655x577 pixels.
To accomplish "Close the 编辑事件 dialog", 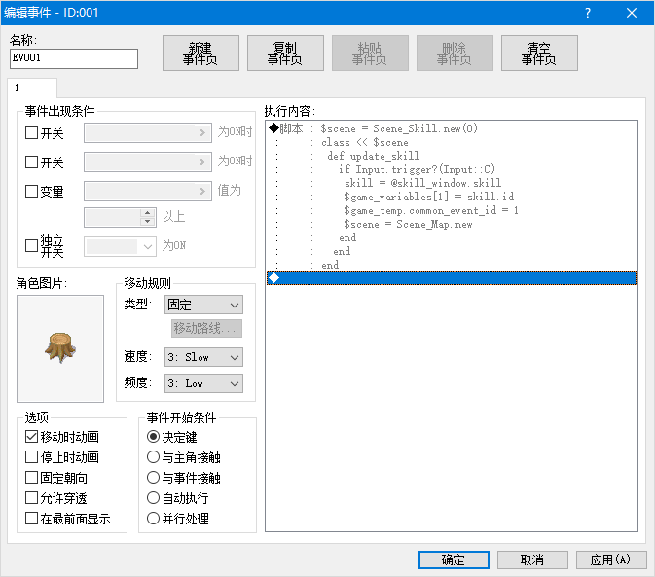I will pyautogui.click(x=632, y=13).
